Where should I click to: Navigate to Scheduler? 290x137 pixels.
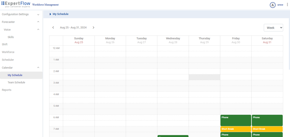(8, 60)
